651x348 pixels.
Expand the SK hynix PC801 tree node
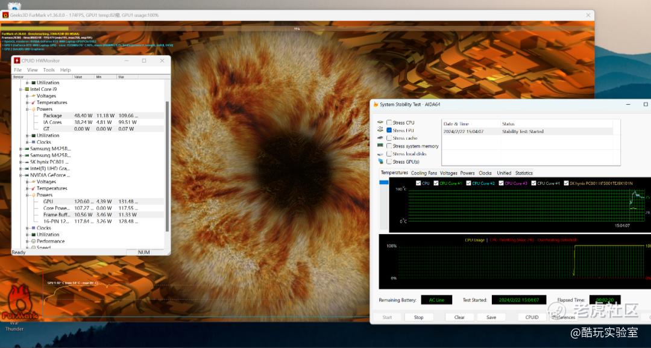[x=20, y=162]
